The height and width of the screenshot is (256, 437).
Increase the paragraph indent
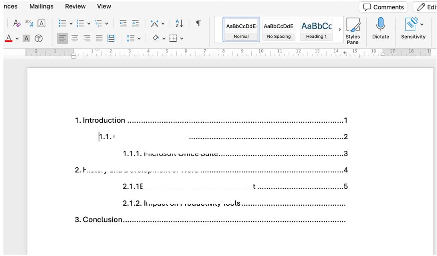click(135, 23)
